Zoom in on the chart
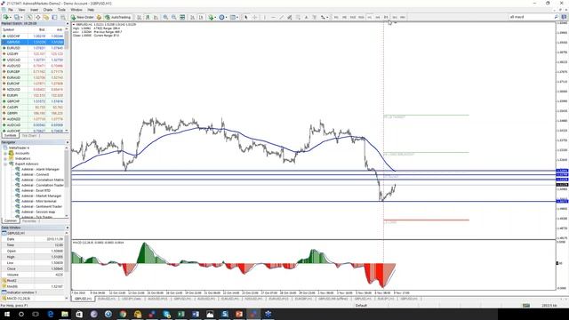569x320 pixels. [x=165, y=17]
